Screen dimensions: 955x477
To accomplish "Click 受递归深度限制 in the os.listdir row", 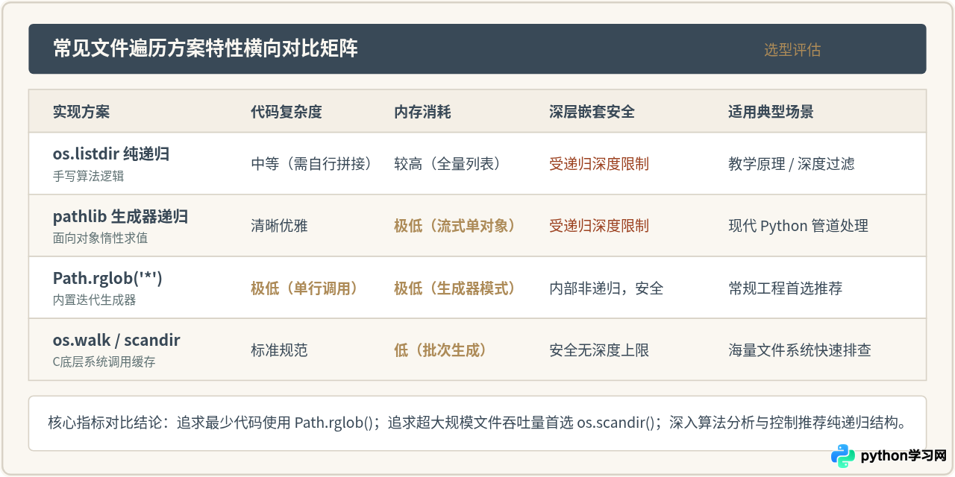I will tap(599, 164).
